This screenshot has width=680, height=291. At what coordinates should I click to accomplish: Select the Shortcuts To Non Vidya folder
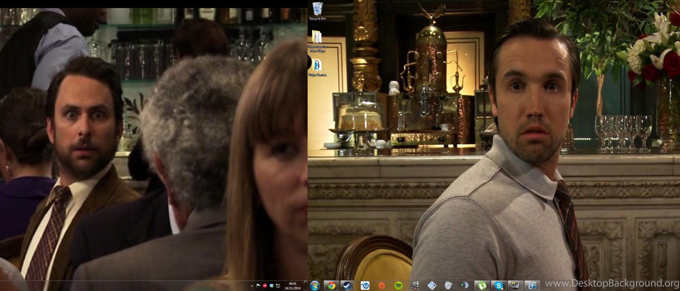[x=317, y=41]
